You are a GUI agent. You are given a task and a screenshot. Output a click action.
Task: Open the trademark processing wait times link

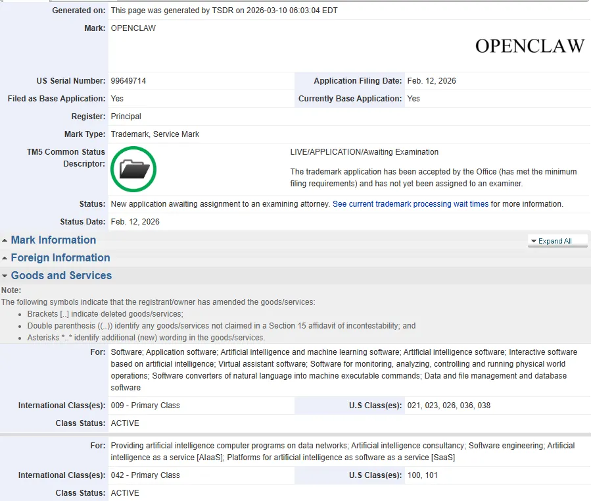(410, 204)
